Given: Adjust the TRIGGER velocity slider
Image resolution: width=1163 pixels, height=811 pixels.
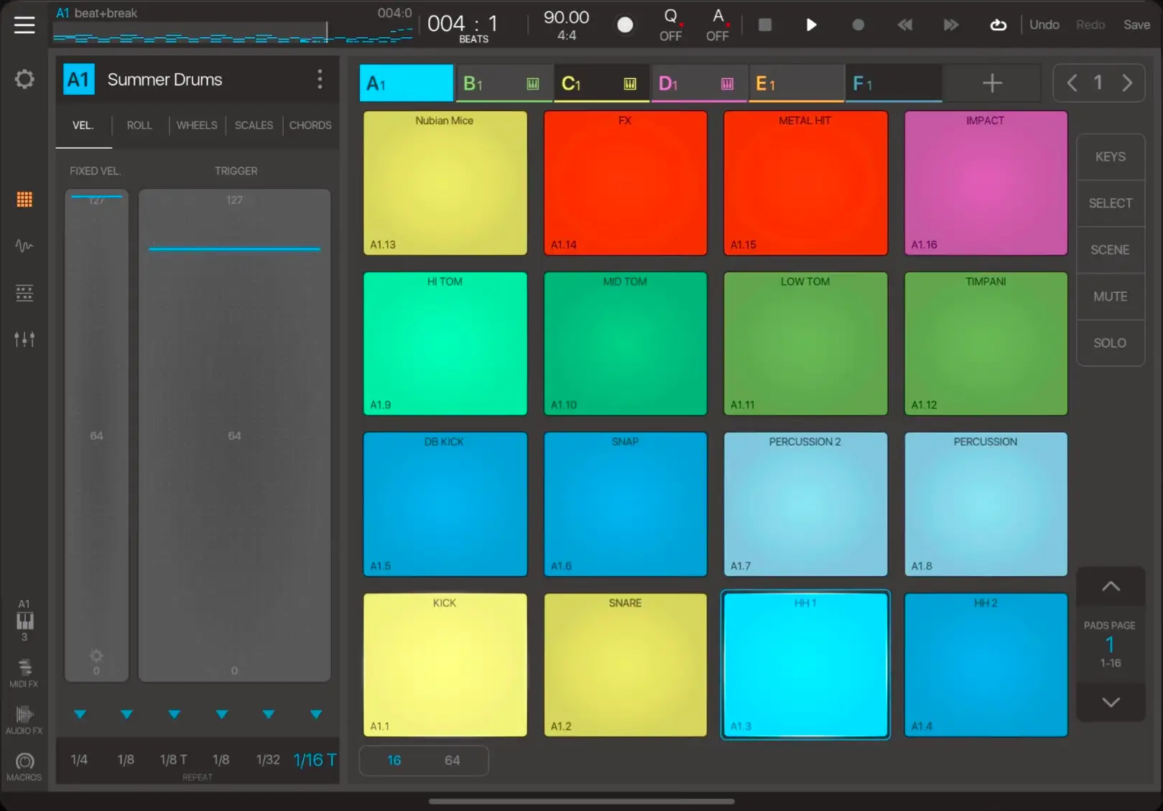Looking at the screenshot, I should pos(234,435).
